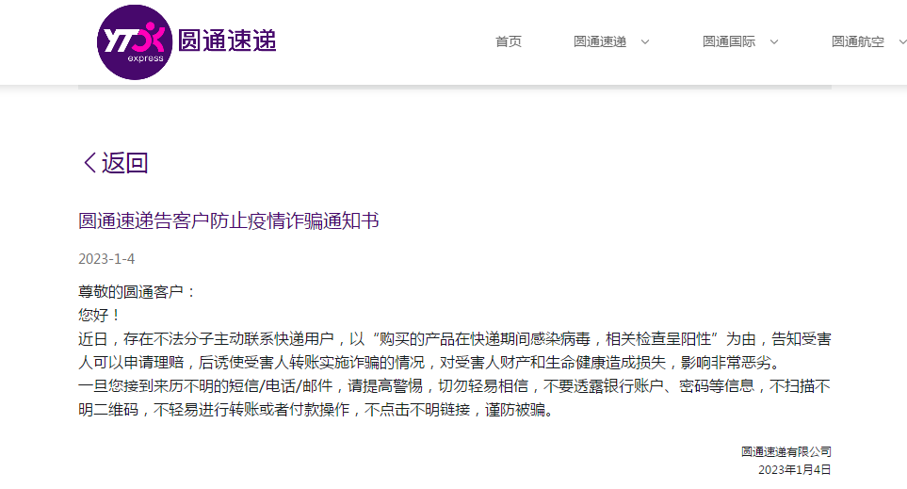Click paragraph line starting with 近日，存在不法分子
The image size is (907, 489).
pos(455,338)
